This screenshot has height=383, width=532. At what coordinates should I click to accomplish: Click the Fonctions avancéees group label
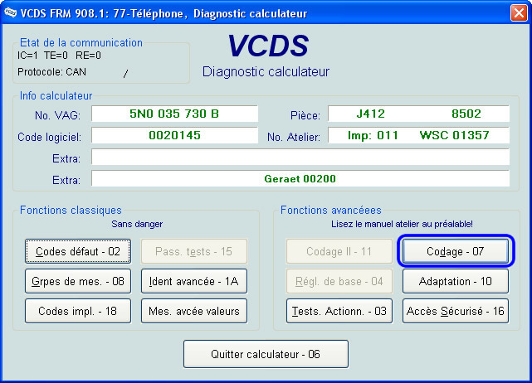tap(331, 210)
